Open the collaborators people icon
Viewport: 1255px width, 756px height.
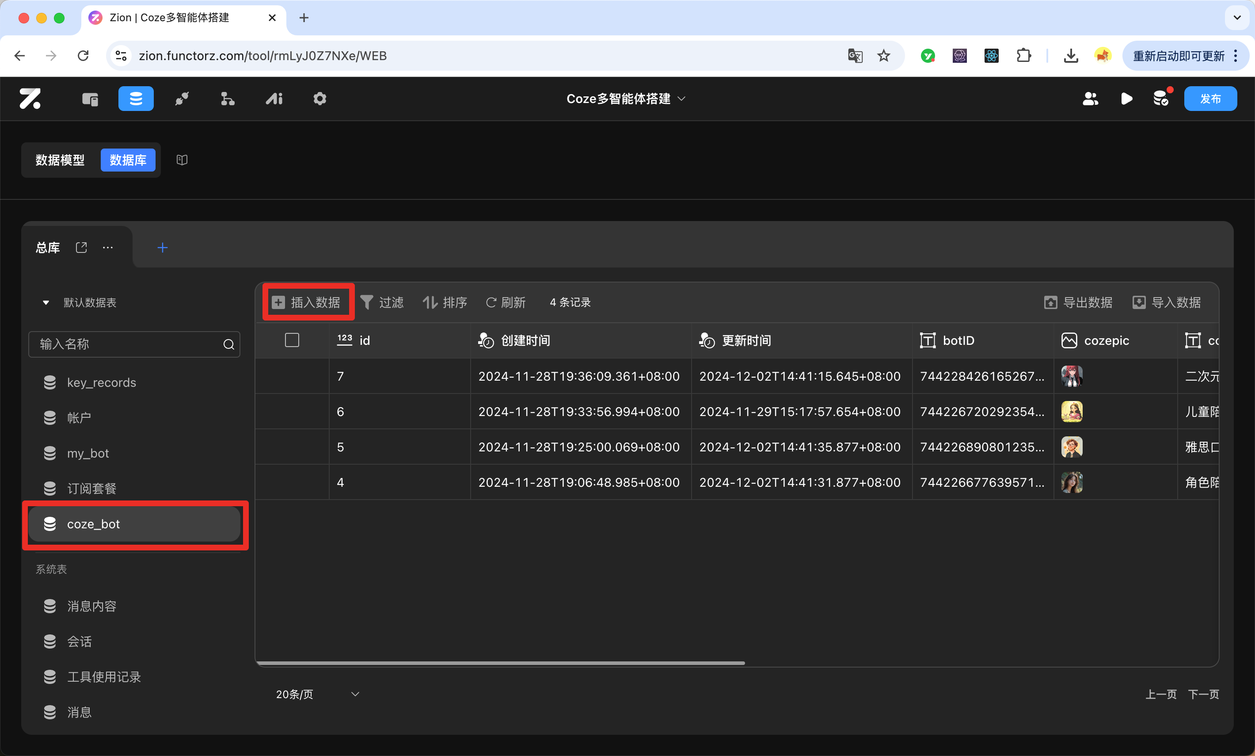(1090, 99)
